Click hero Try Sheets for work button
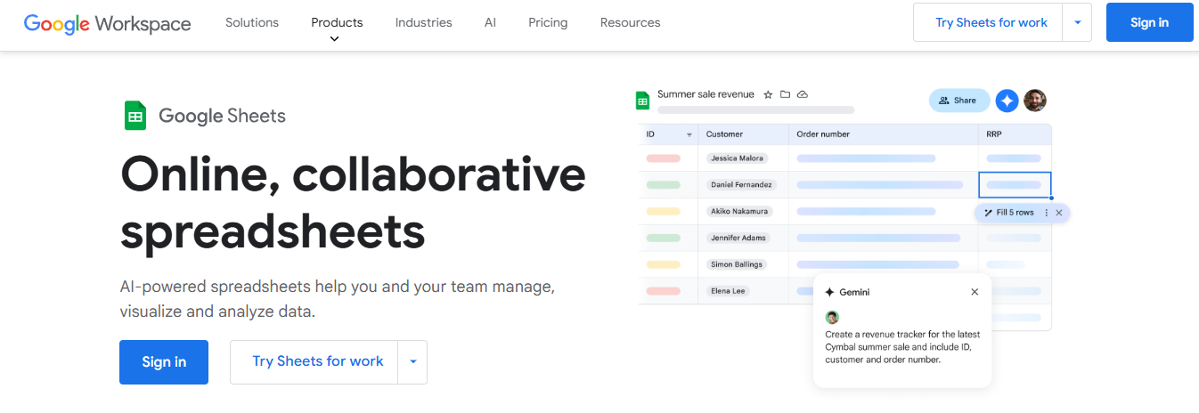Image resolution: width=1199 pixels, height=413 pixels. pos(314,361)
